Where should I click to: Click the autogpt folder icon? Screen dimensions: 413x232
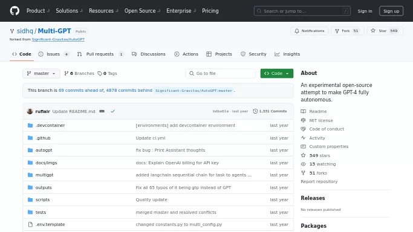(30, 150)
